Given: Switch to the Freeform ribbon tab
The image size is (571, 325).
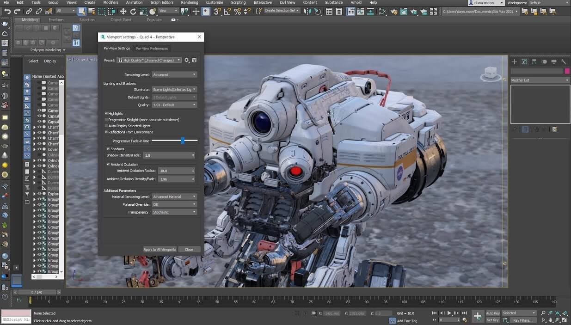Looking at the screenshot, I should coord(56,20).
